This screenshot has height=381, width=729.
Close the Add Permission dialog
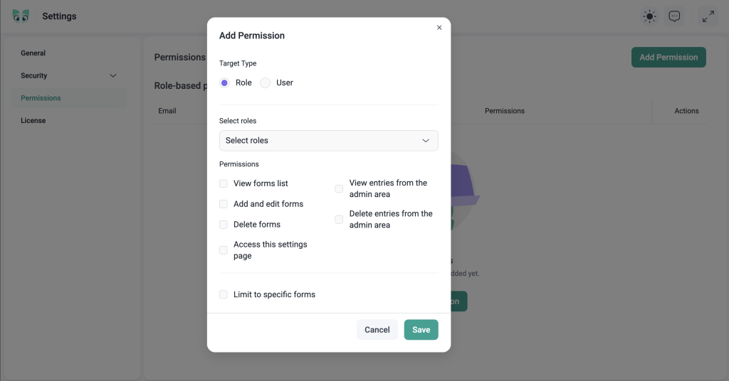439,28
